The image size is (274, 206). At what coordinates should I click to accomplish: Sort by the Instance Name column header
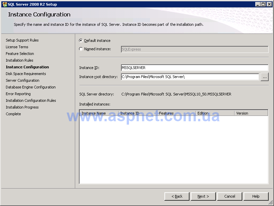(99, 113)
